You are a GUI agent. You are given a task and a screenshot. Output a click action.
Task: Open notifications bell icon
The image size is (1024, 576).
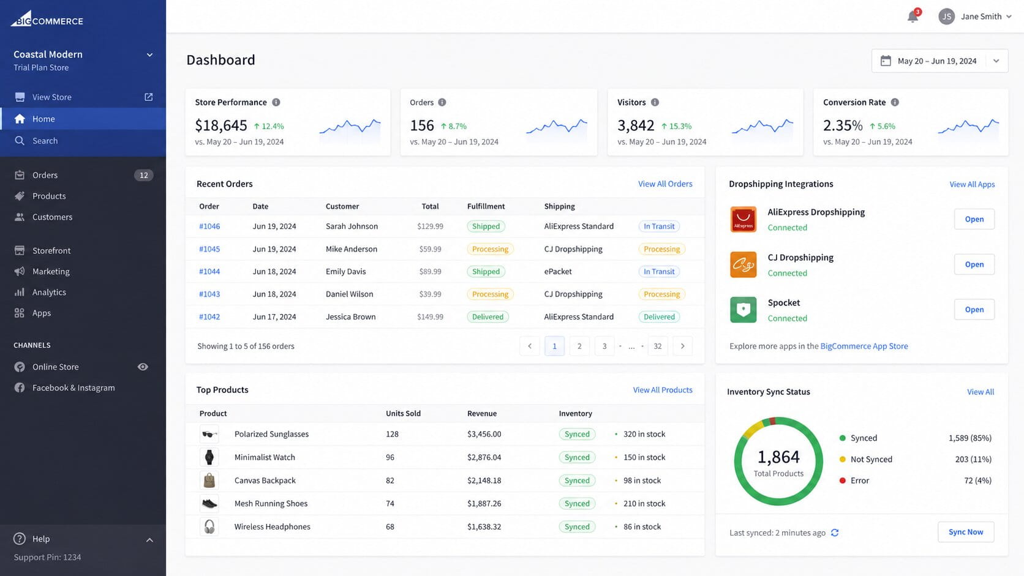pos(913,17)
